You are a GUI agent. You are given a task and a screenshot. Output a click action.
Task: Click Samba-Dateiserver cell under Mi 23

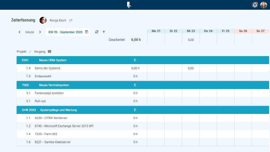[191, 142]
